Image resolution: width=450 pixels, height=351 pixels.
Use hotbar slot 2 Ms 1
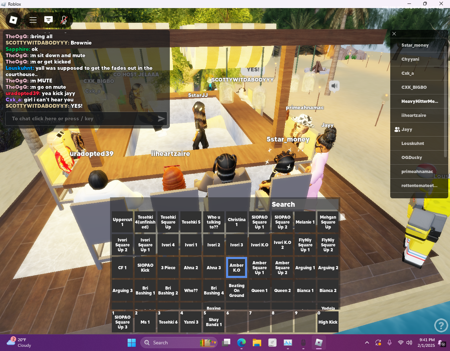(x=145, y=322)
